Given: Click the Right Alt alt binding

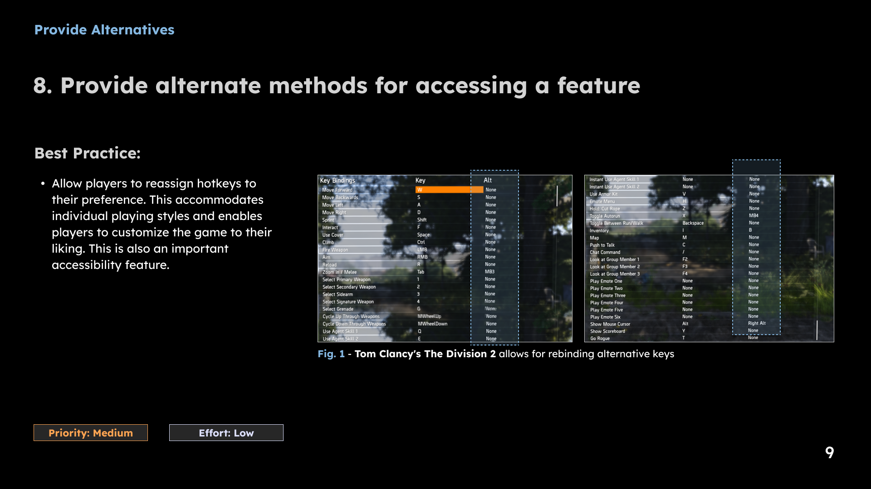Looking at the screenshot, I should coord(757,323).
